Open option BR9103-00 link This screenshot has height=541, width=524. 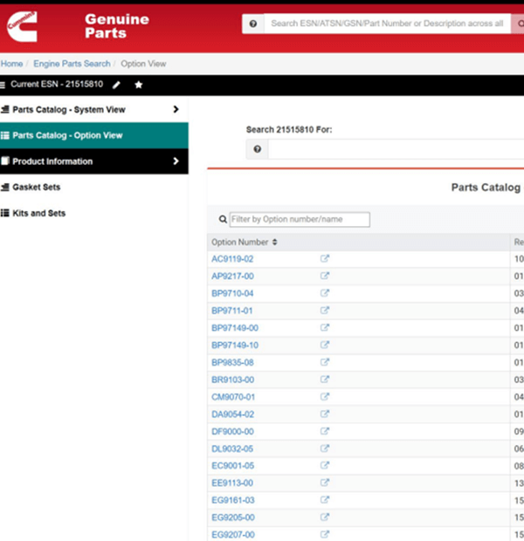click(x=233, y=380)
